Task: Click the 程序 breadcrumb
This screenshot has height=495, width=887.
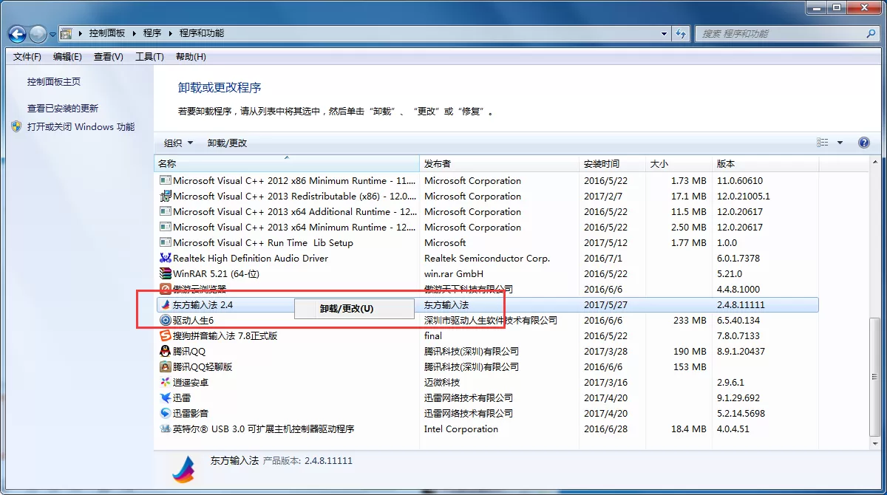Action: click(x=152, y=33)
